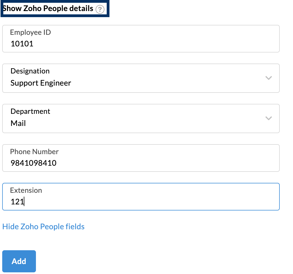Viewport: 293px width, 274px height.
Task: Collapse fields via Hide Zoho People fields
Action: coord(43,226)
